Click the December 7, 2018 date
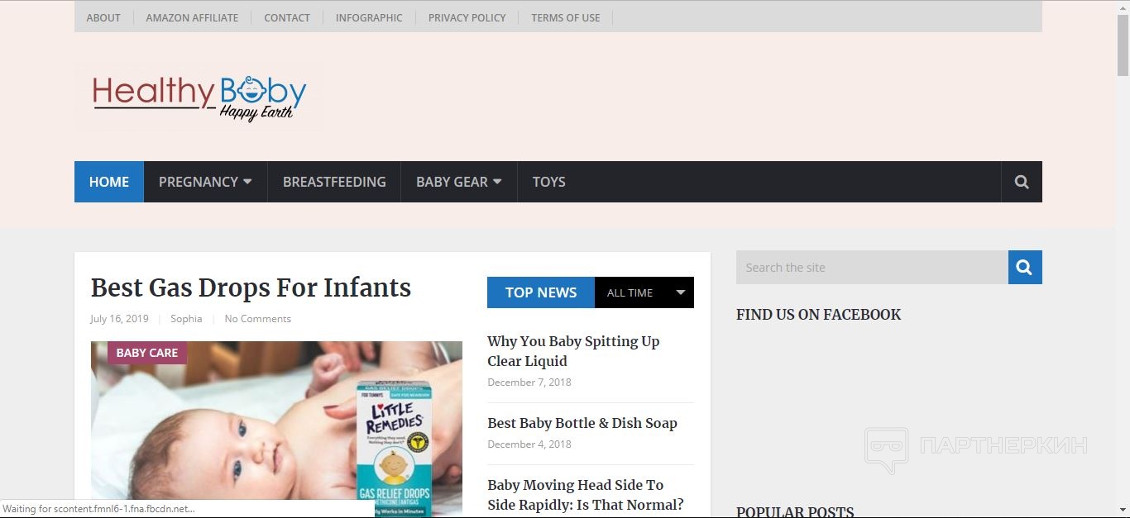 pos(529,383)
